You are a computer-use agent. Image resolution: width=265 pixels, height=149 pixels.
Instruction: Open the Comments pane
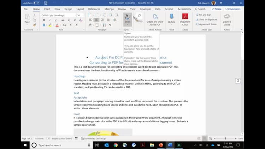pyautogui.click(x=233, y=9)
